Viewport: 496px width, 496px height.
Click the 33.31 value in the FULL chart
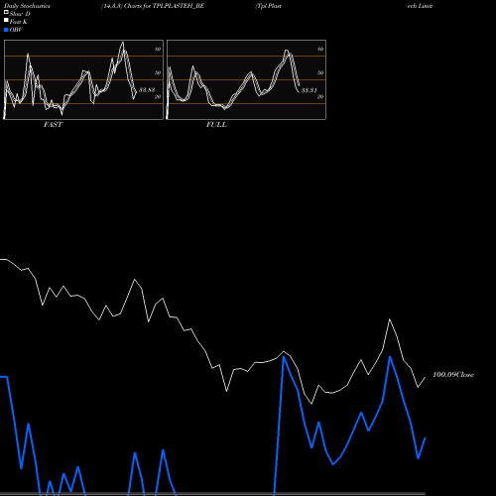coord(310,90)
